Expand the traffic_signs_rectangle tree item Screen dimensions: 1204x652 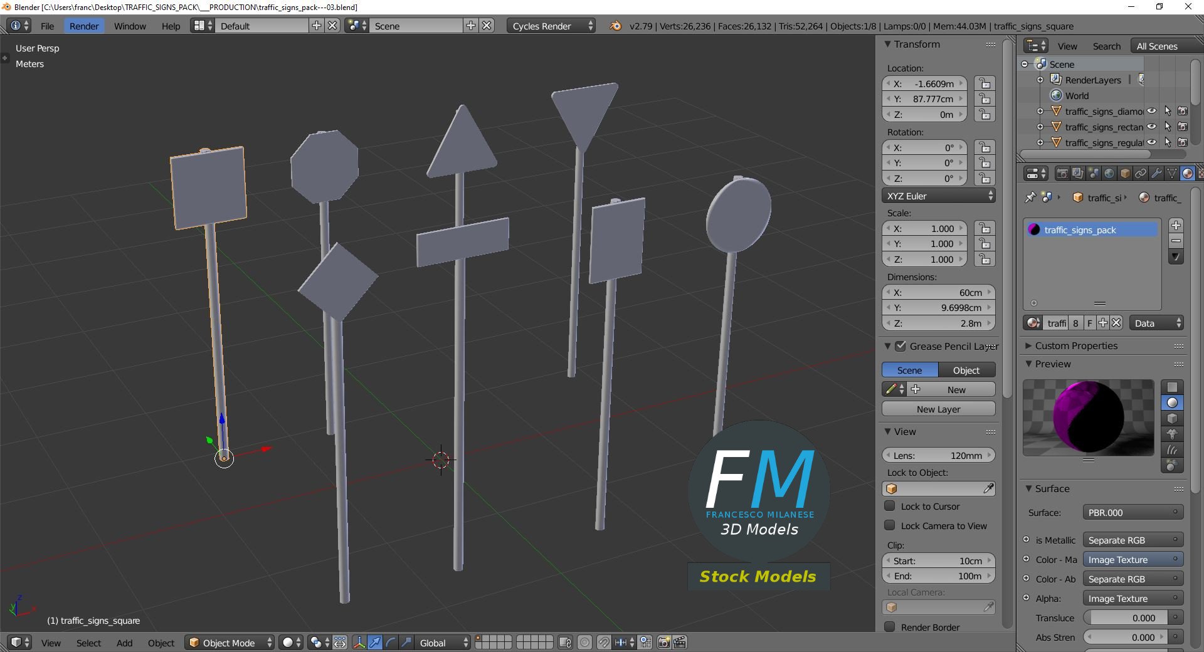point(1041,127)
